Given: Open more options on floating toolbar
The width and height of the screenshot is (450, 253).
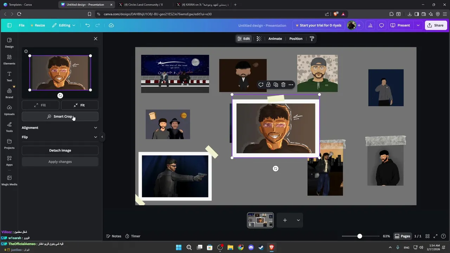Looking at the screenshot, I should 291,85.
